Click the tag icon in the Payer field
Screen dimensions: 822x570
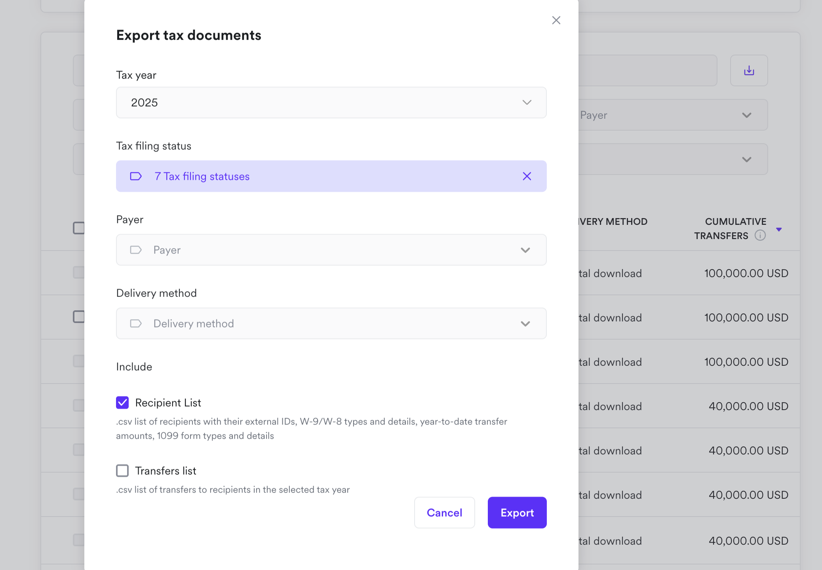click(136, 250)
